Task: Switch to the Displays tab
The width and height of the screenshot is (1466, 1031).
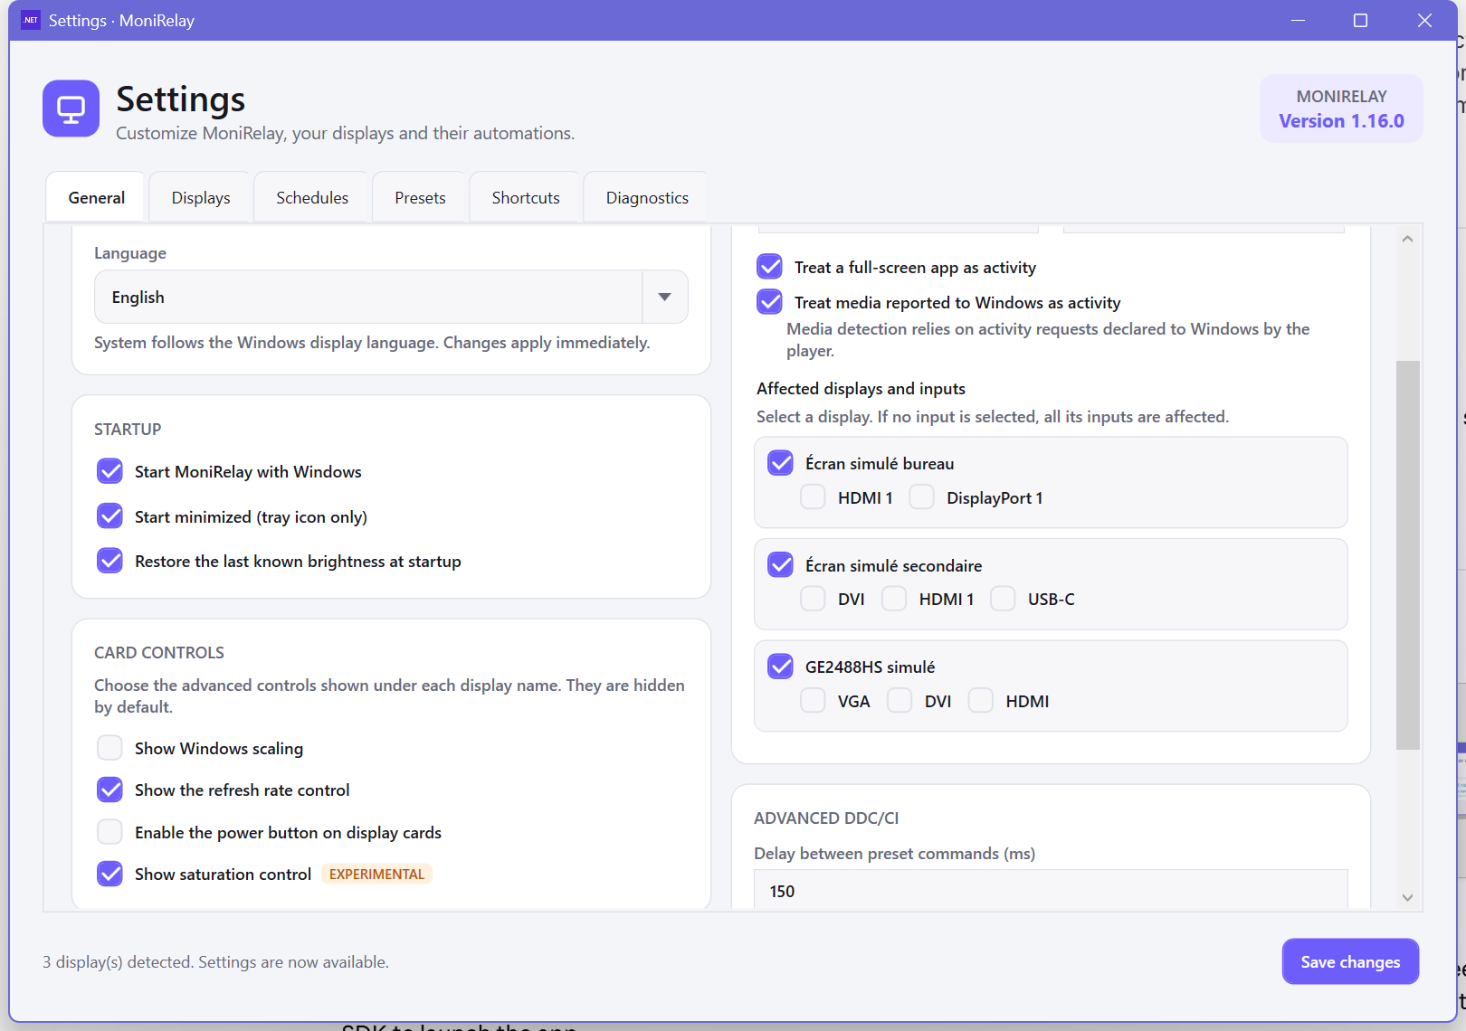Action: click(x=201, y=197)
